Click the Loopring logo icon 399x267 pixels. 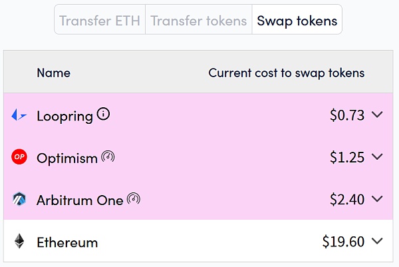click(19, 115)
